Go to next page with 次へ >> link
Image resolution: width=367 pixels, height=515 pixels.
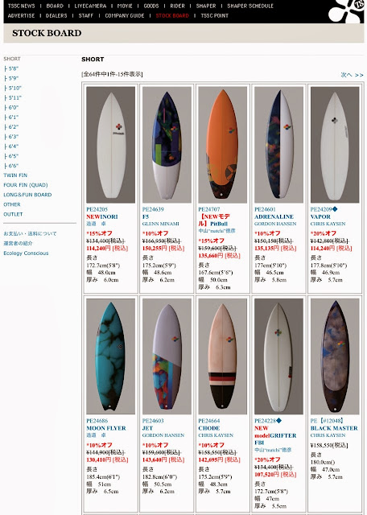click(352, 75)
